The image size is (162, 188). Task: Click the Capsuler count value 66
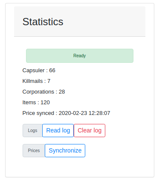52,70
